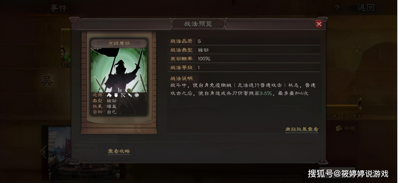The width and height of the screenshot is (398, 183).
Task: Click the tactic card silhouette artwork
Action: pyautogui.click(x=119, y=70)
